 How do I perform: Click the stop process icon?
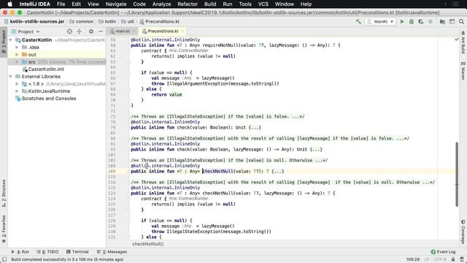pos(431,21)
